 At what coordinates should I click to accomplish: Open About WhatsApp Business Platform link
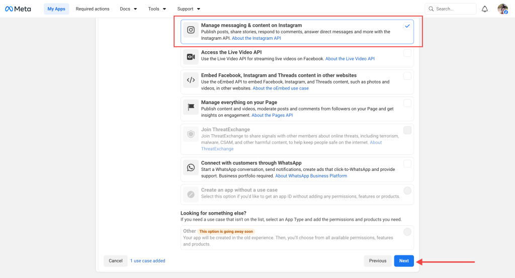[311, 176]
